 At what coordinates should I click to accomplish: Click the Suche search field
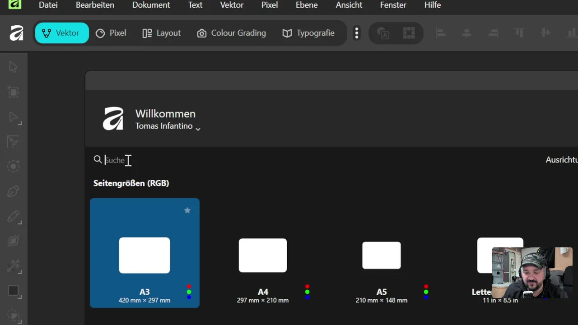pos(115,160)
